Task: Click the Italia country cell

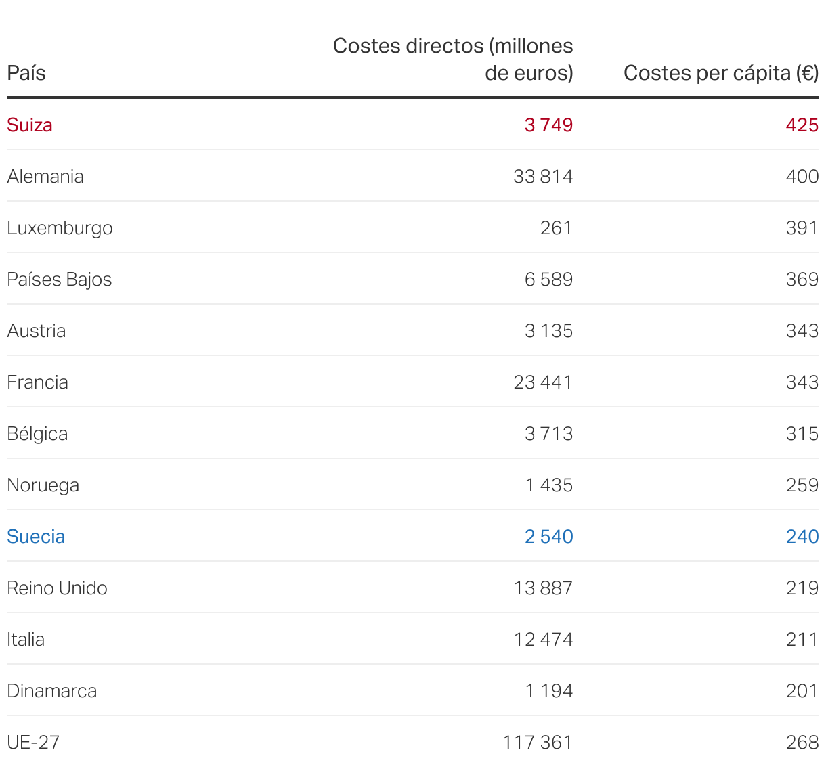Action: pyautogui.click(x=26, y=640)
